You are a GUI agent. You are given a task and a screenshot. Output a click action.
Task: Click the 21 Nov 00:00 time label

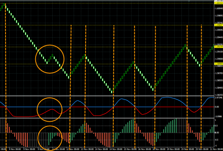pyautogui.click(x=216, y=149)
